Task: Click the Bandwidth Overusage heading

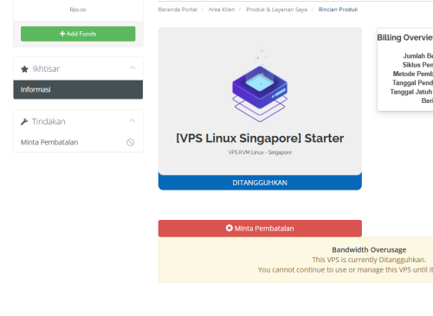Action: (x=369, y=249)
